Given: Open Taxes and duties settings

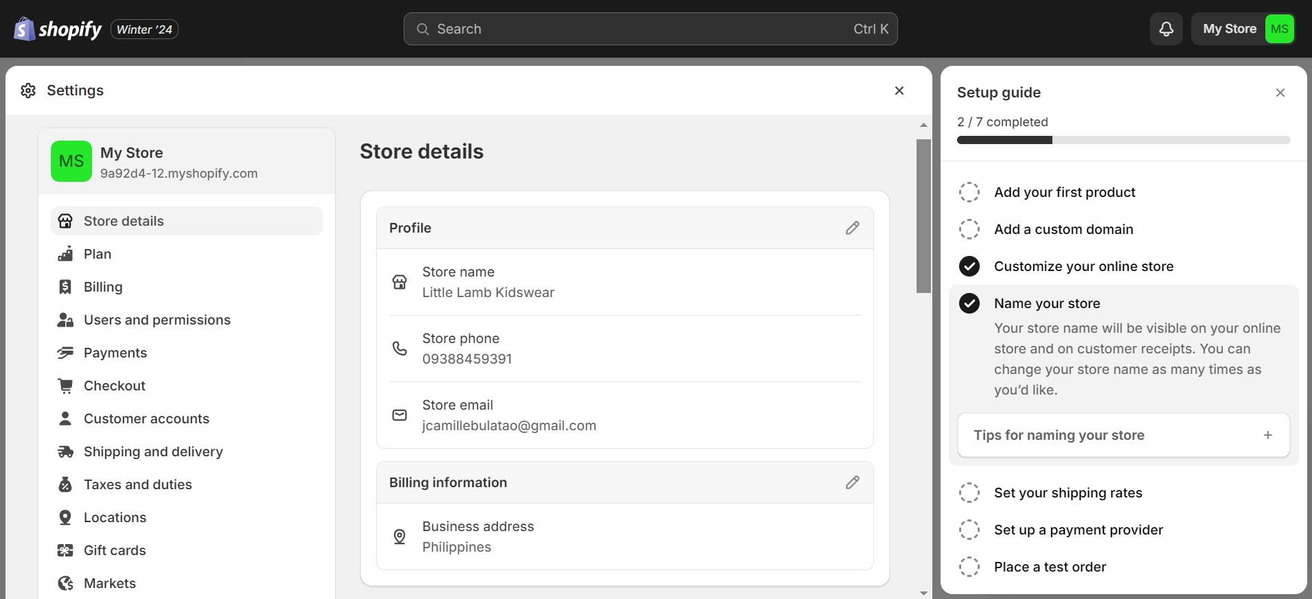Looking at the screenshot, I should 187,484.
